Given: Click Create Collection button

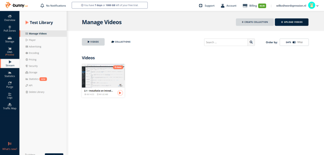Looking at the screenshot, I should click(255, 22).
